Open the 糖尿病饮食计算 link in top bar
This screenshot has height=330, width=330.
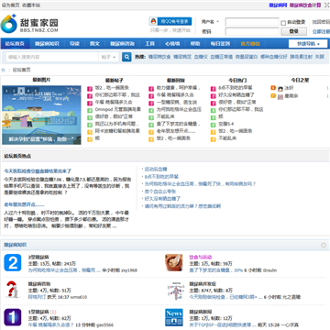point(305,5)
